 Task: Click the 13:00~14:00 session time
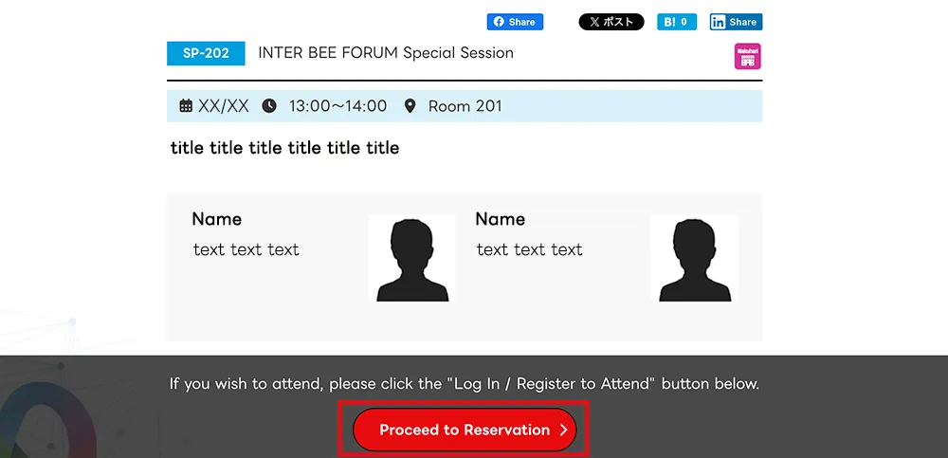click(x=337, y=106)
